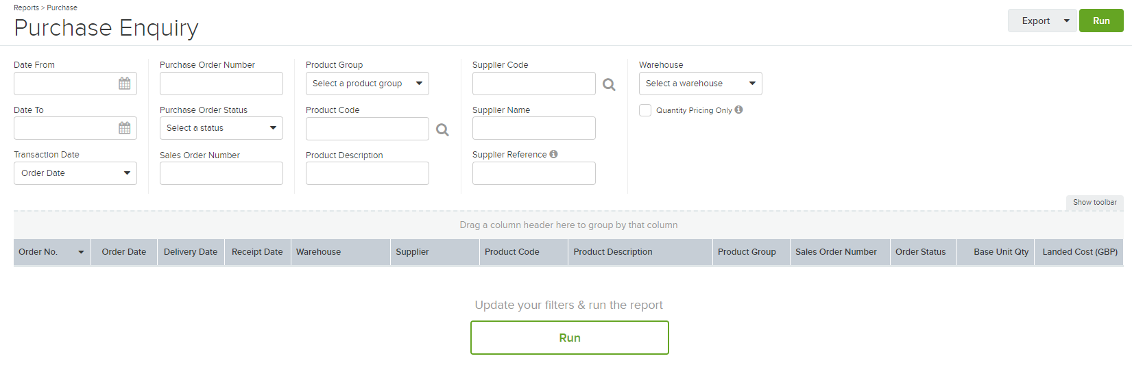Open the Export dropdown arrow
This screenshot has height=365, width=1132.
coord(1066,21)
